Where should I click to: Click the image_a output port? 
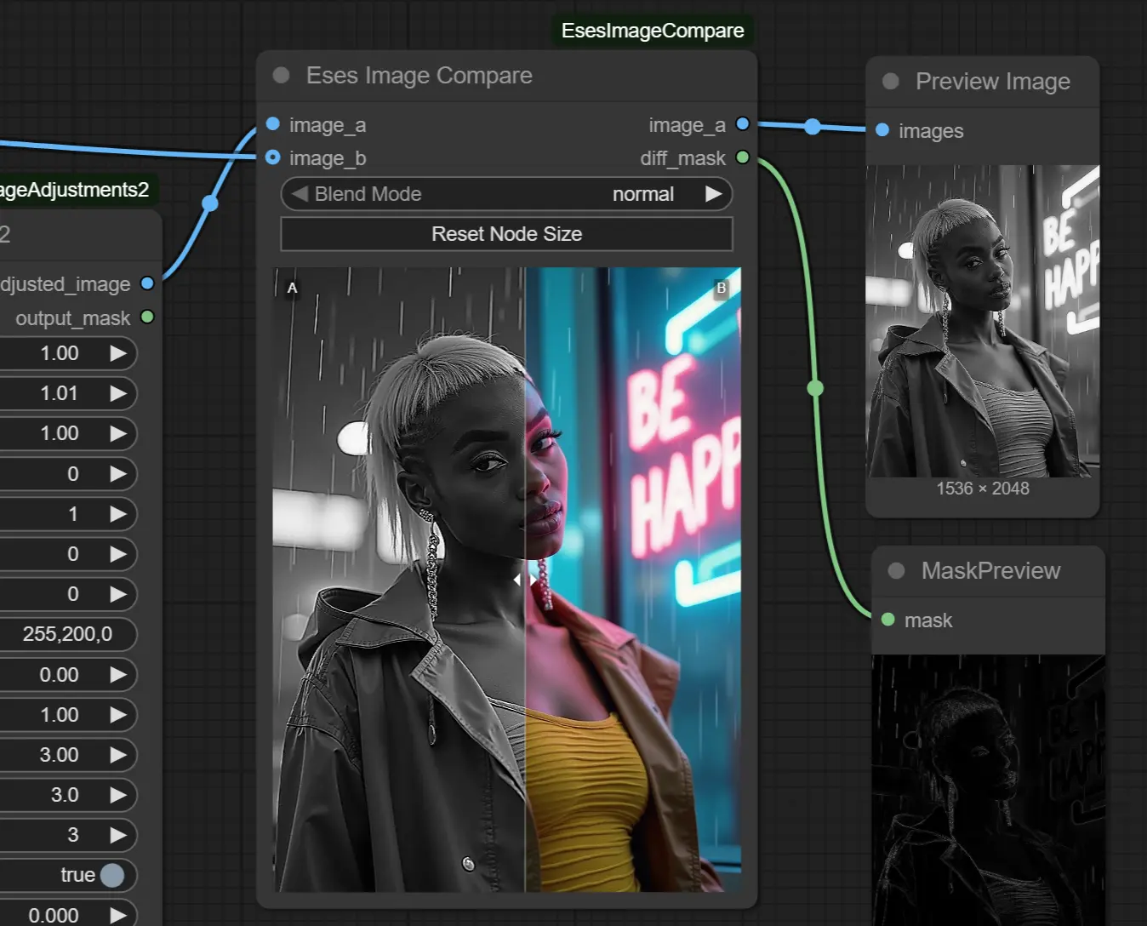(x=742, y=124)
